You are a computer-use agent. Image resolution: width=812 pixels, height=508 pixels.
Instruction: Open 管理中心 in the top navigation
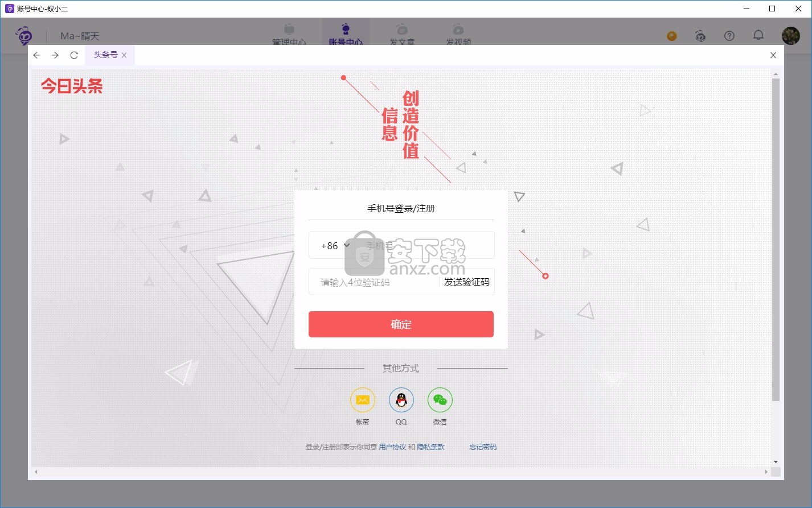click(289, 35)
